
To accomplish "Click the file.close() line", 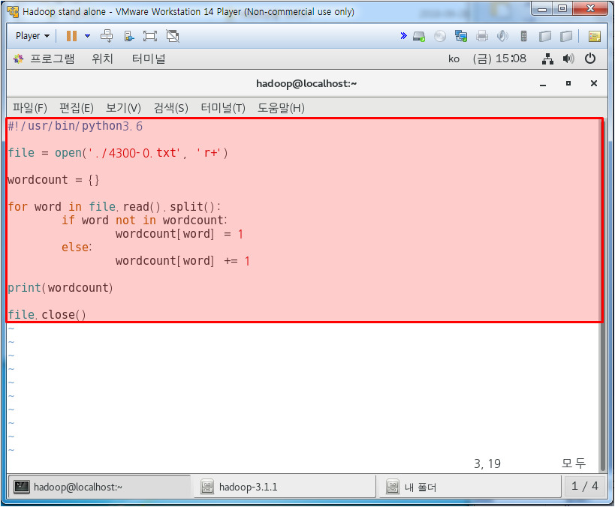I will tap(47, 314).
